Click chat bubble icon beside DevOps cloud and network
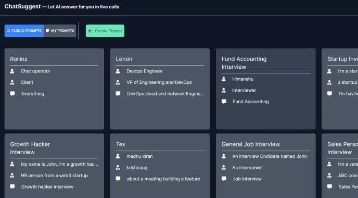Screen dimensions: 358x198 pos(118,93)
